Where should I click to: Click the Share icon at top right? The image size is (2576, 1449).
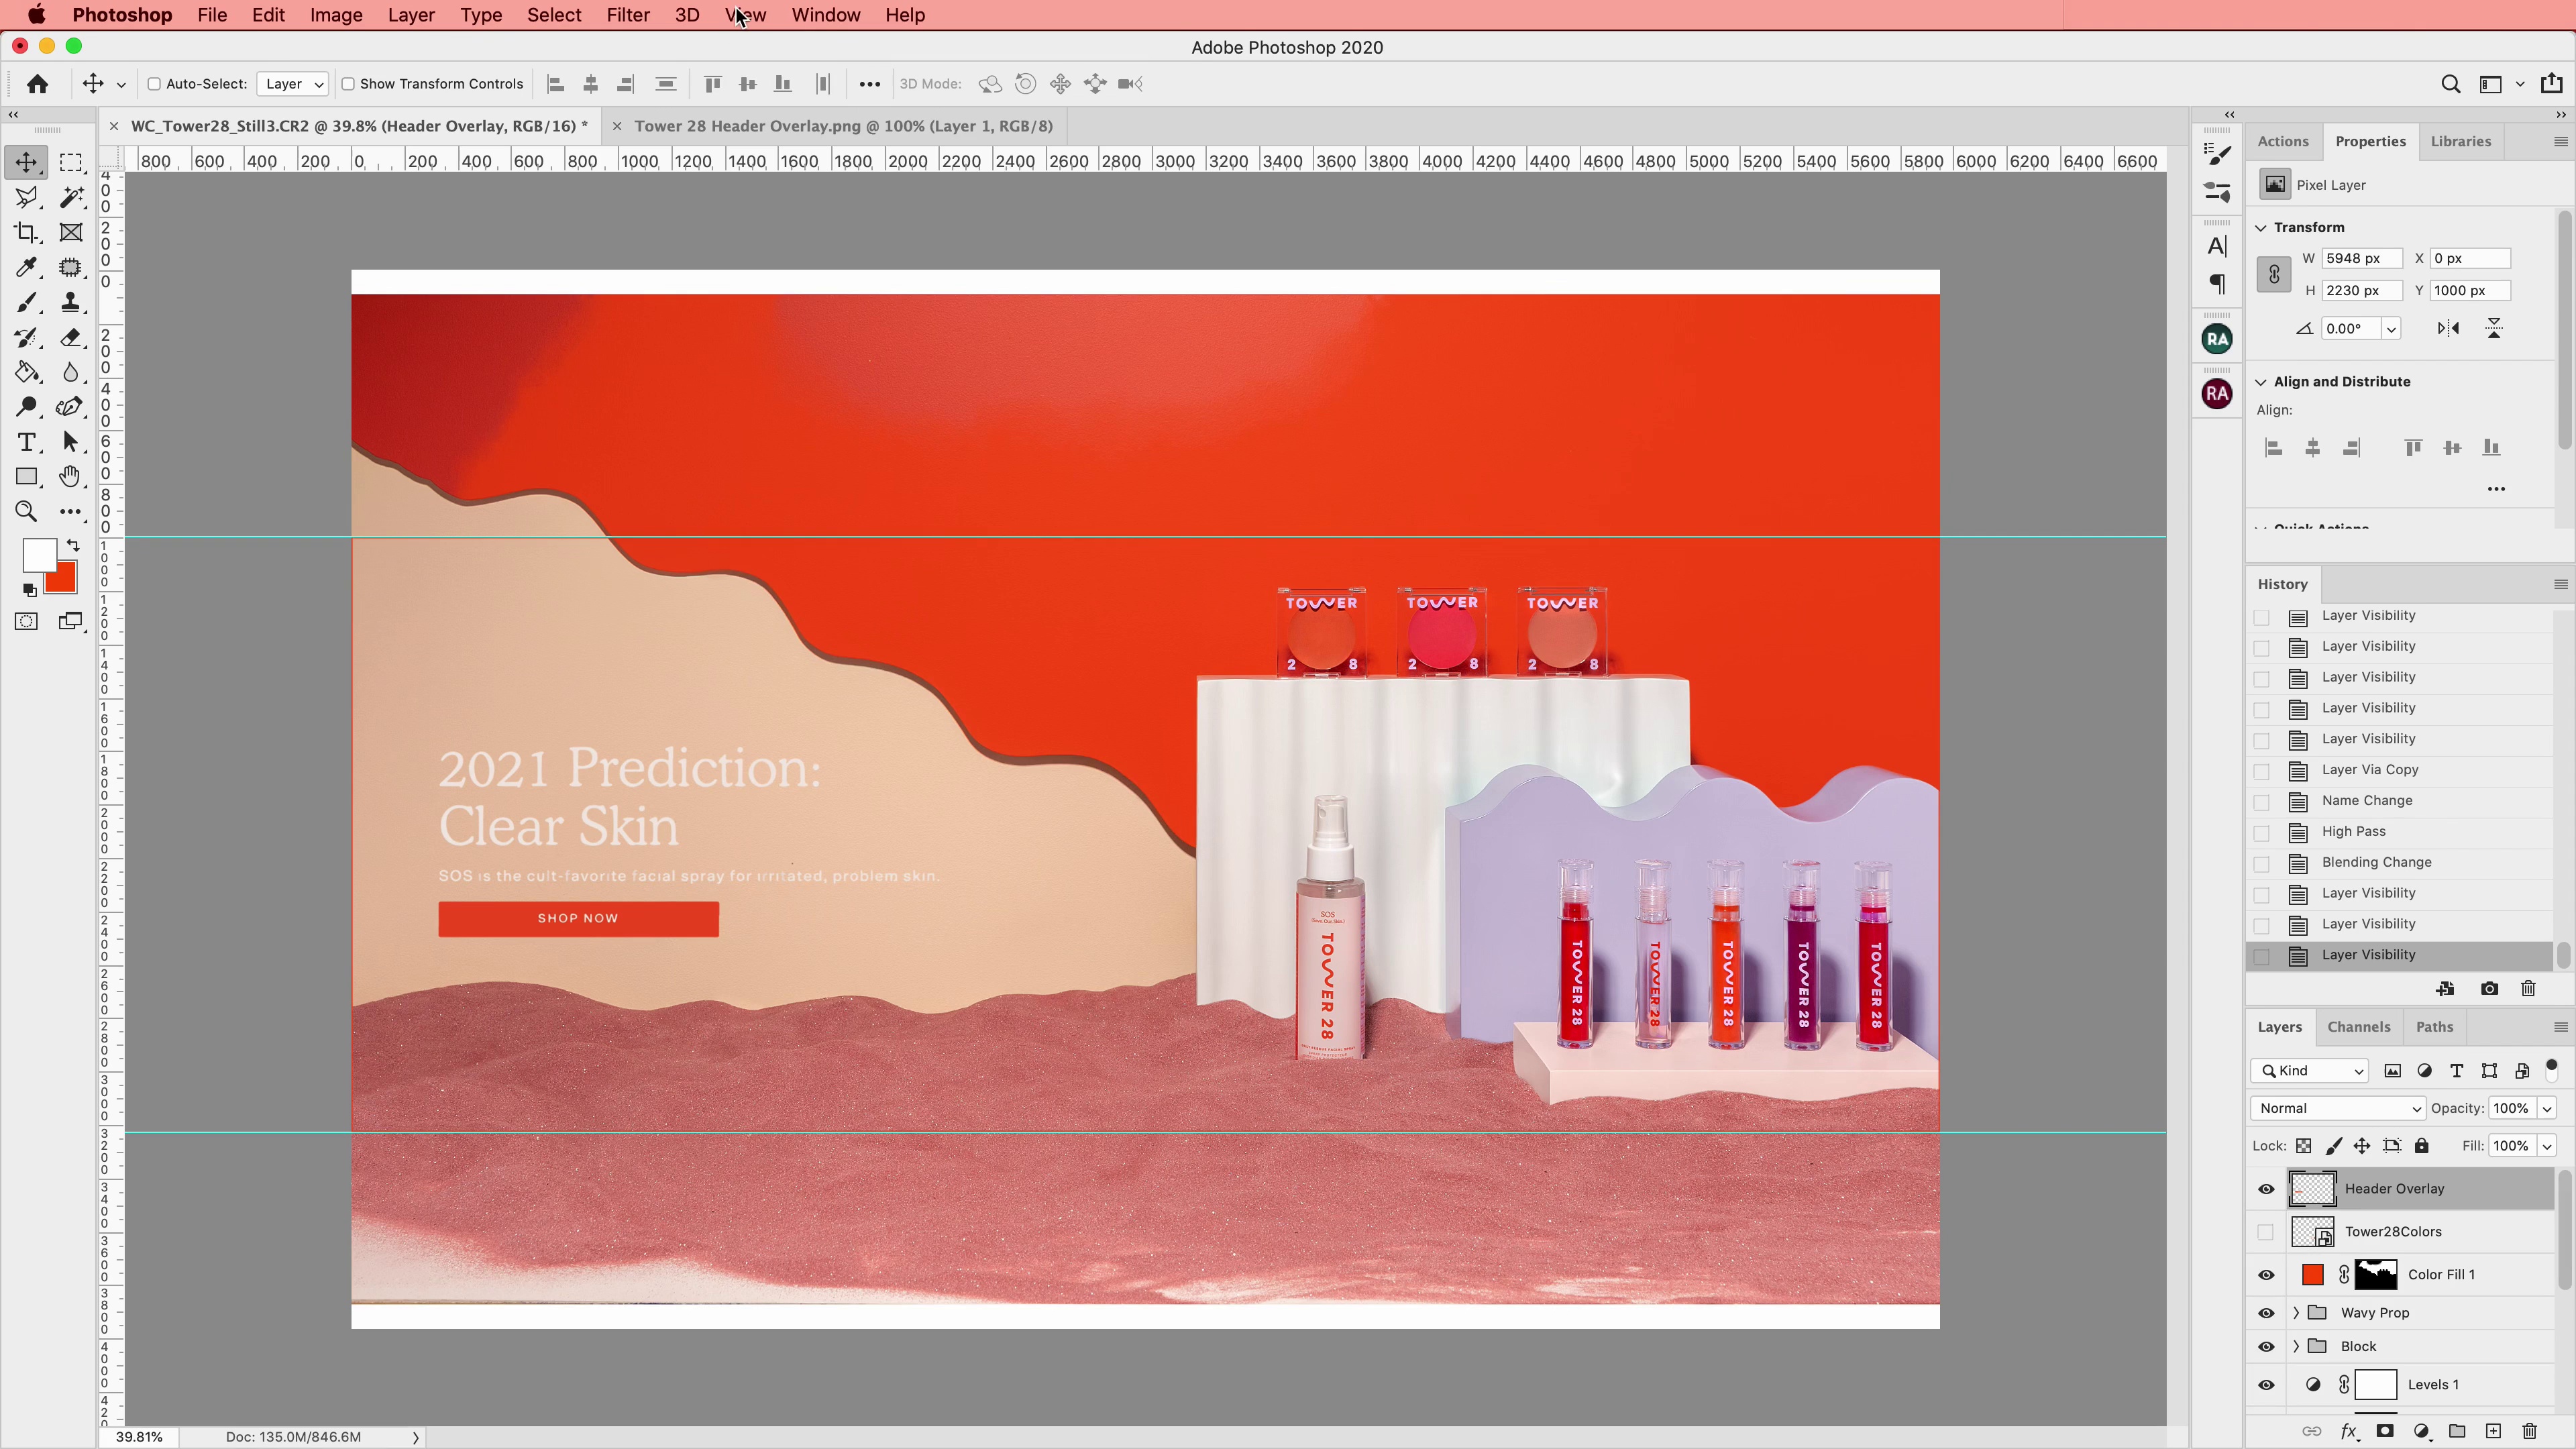(x=2552, y=84)
